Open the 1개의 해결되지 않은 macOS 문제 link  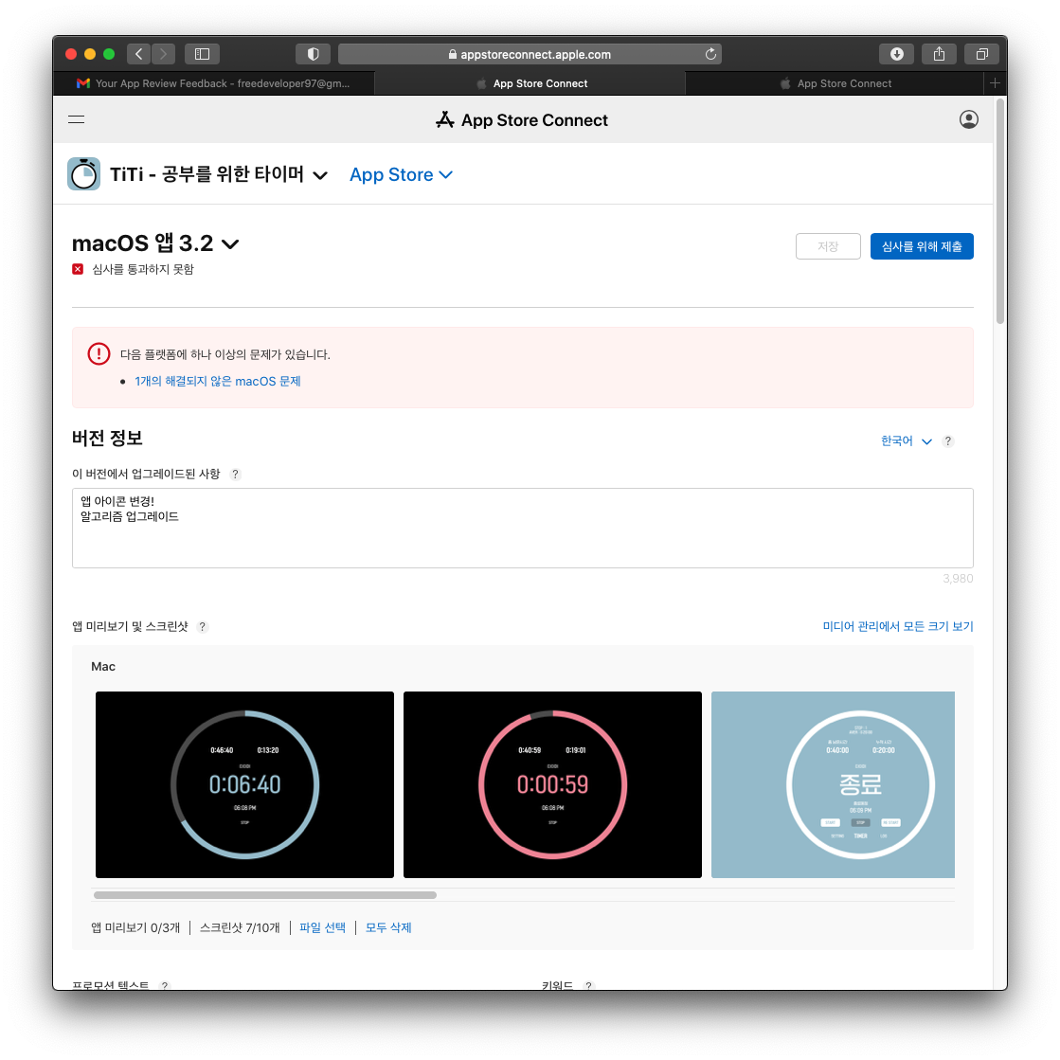(x=218, y=381)
